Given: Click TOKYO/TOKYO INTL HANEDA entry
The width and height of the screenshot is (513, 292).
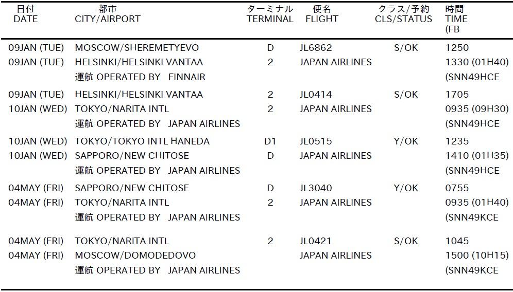Looking at the screenshot, I should point(142,141).
